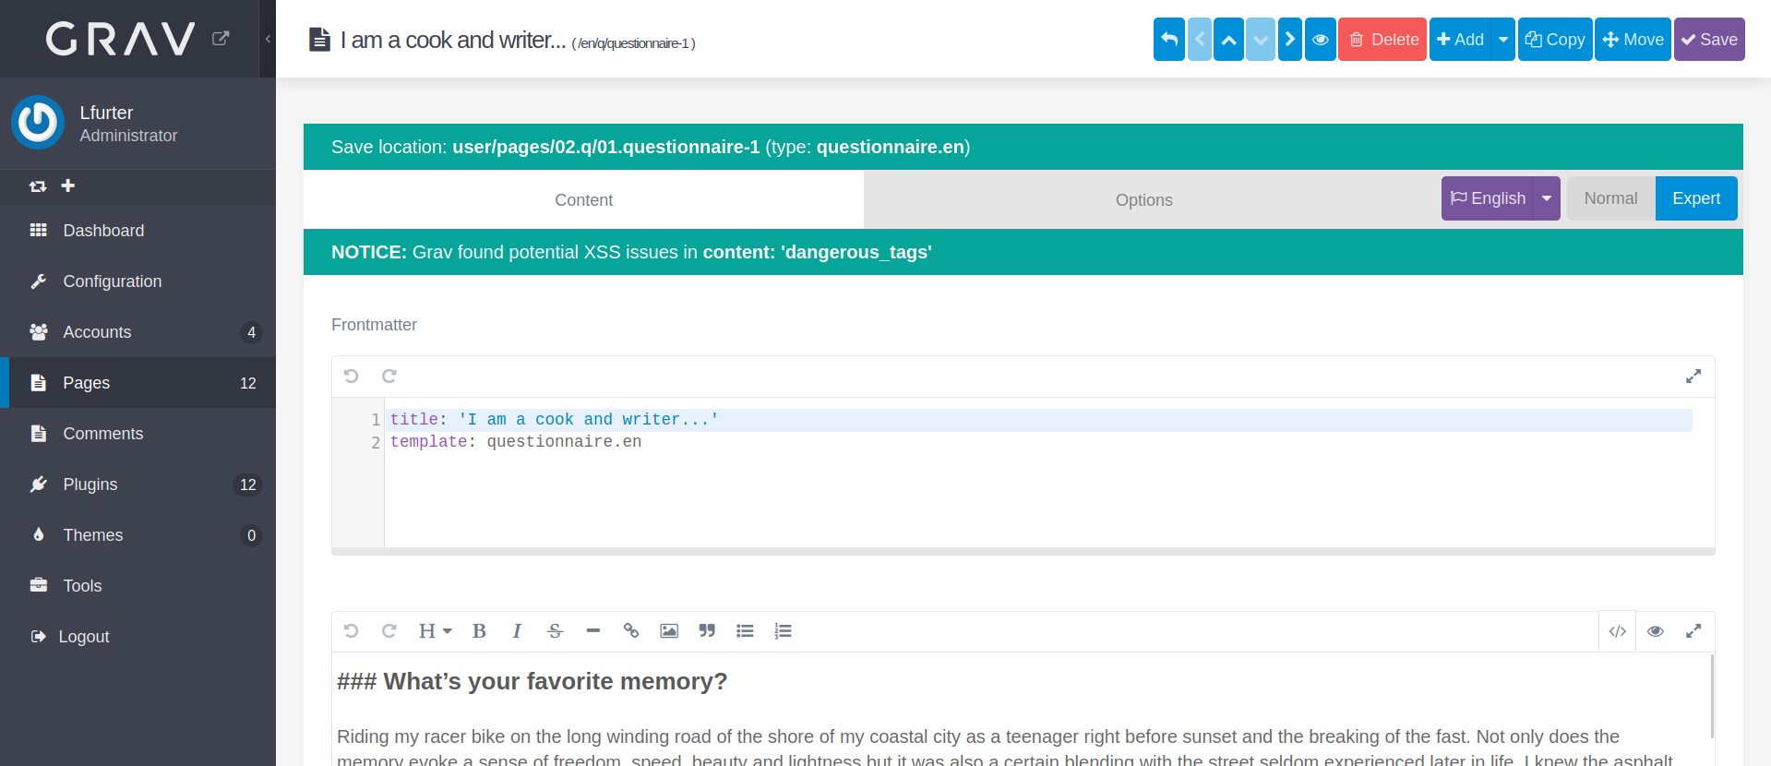This screenshot has width=1771, height=766.
Task: Undo in the Frontmatter editor
Action: [x=351, y=376]
